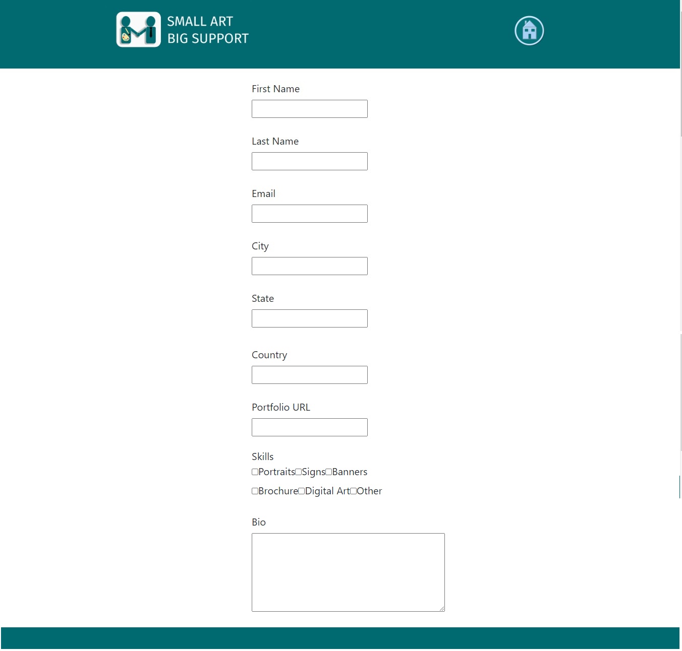Tick the Banners checkbox
The width and height of the screenshot is (682, 651).
pyautogui.click(x=328, y=472)
